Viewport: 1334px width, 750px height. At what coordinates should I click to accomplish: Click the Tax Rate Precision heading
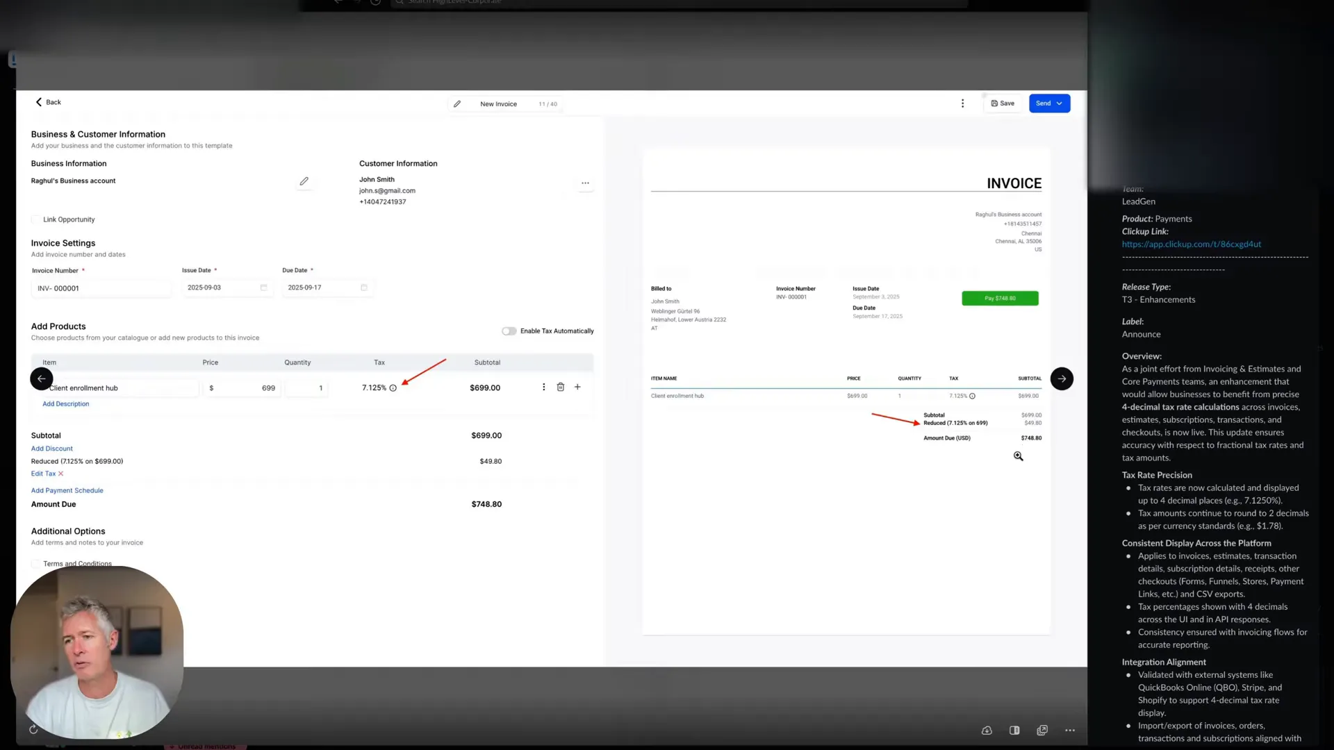1157,475
